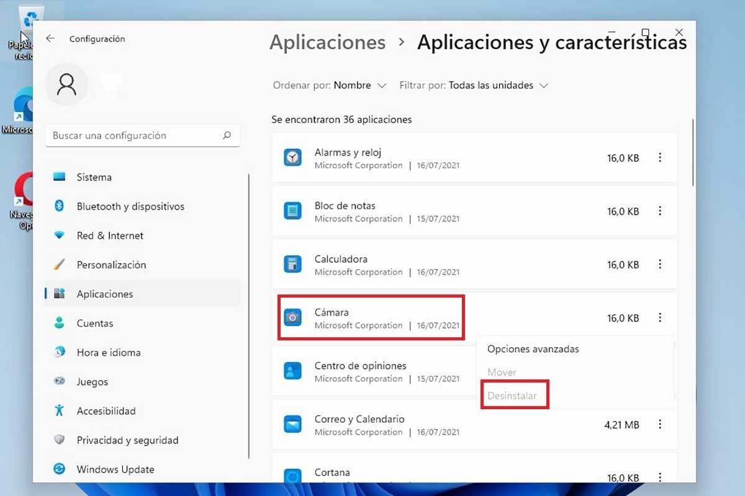Click the Centro de opiniones app icon
Image resolution: width=745 pixels, height=496 pixels.
pyautogui.click(x=292, y=371)
